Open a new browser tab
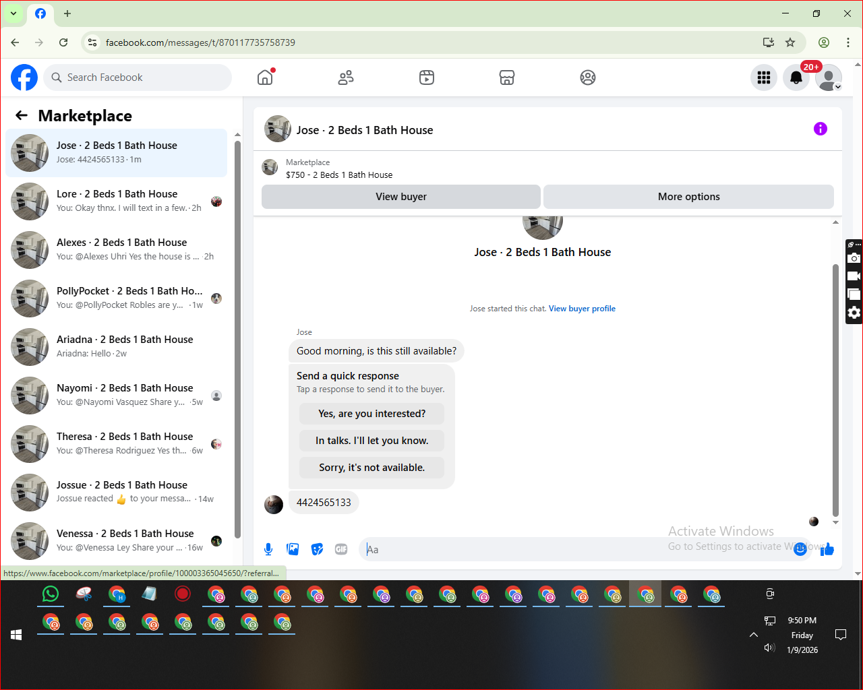 click(x=67, y=13)
